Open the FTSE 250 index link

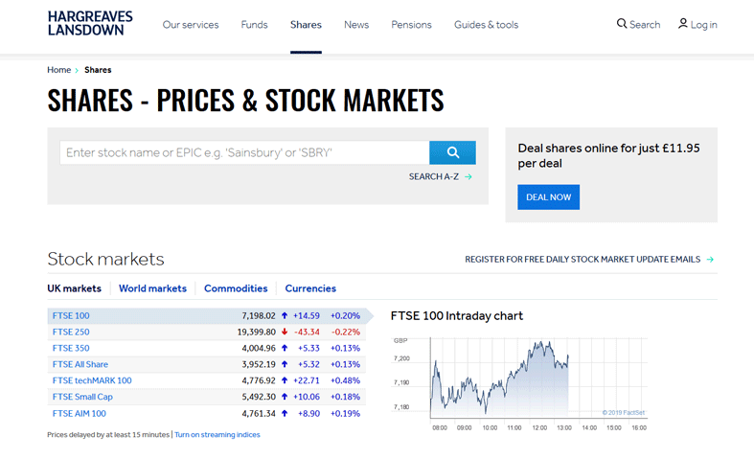pos(71,332)
